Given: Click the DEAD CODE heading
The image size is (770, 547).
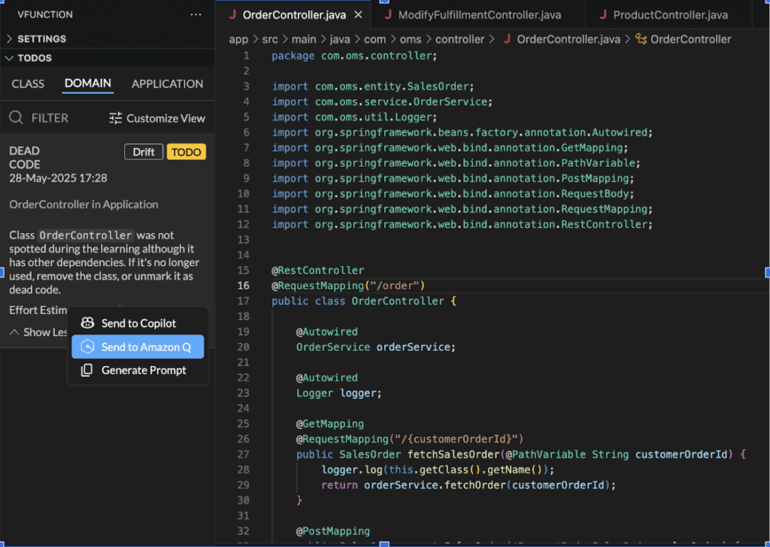Looking at the screenshot, I should point(25,158).
